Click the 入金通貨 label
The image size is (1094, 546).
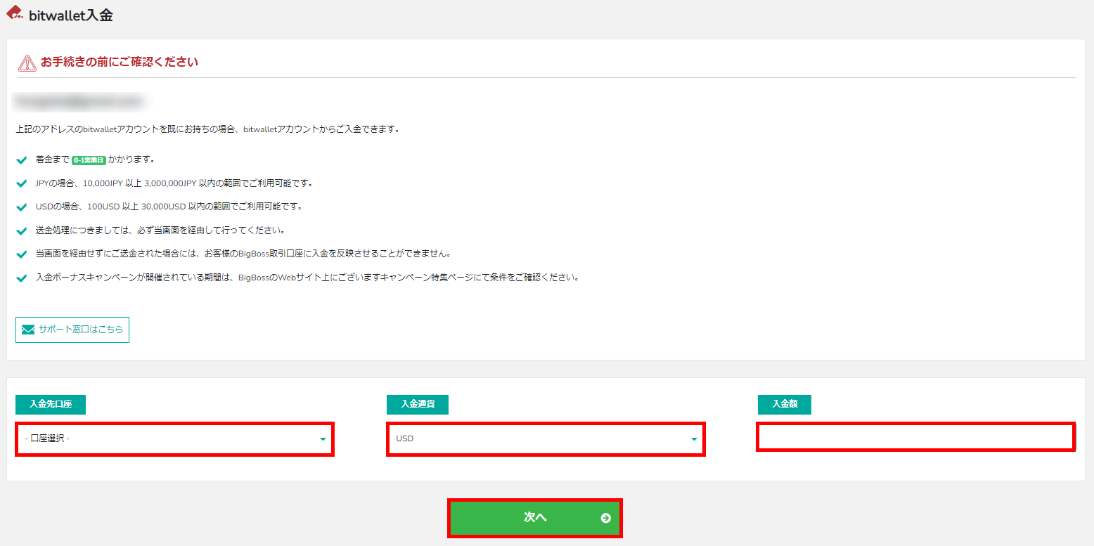418,404
